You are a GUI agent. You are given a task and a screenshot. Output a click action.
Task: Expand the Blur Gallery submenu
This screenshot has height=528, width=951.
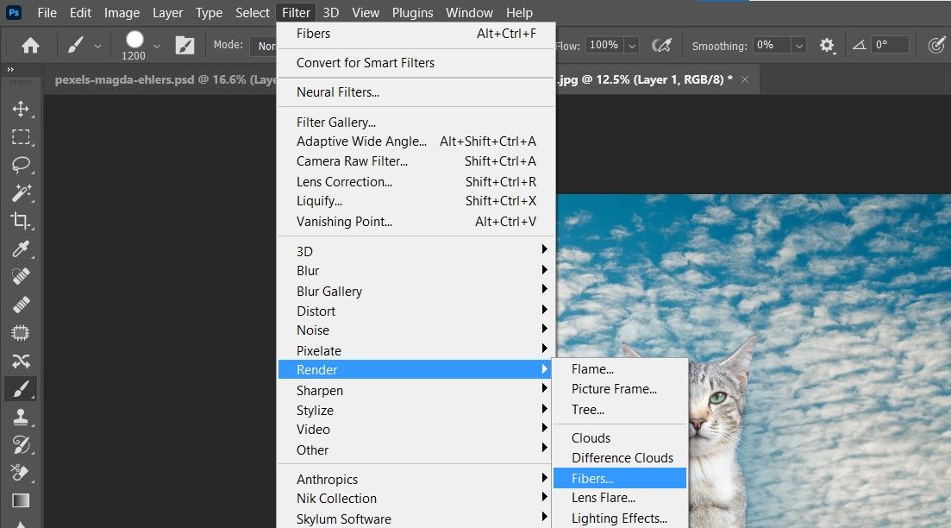click(416, 292)
